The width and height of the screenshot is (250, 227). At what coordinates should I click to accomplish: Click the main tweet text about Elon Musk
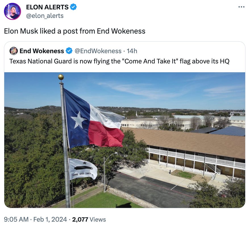click(75, 31)
